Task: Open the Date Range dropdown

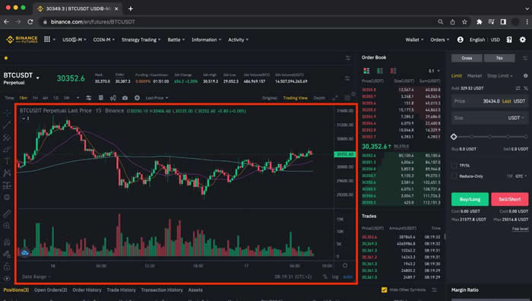Action: click(x=36, y=277)
